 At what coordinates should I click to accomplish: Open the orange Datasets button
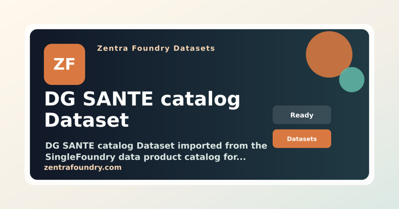coord(302,139)
